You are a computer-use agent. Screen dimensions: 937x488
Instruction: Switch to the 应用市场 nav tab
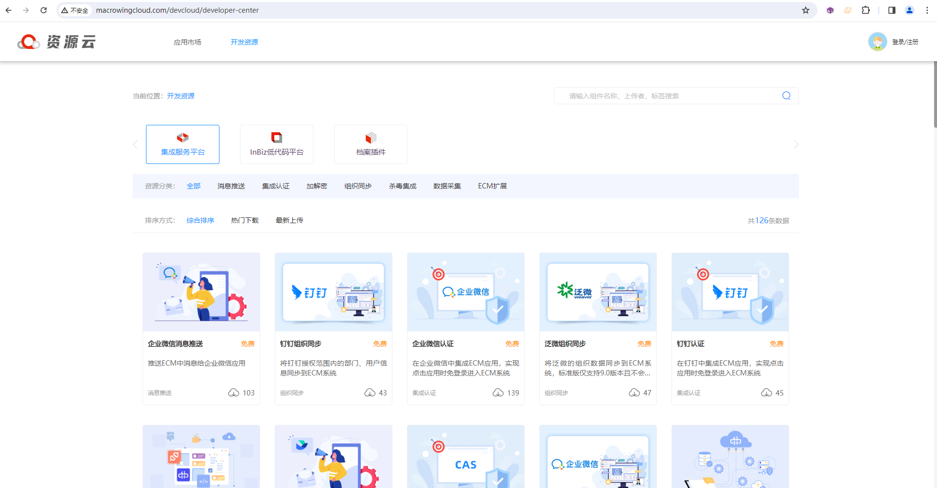pos(188,42)
